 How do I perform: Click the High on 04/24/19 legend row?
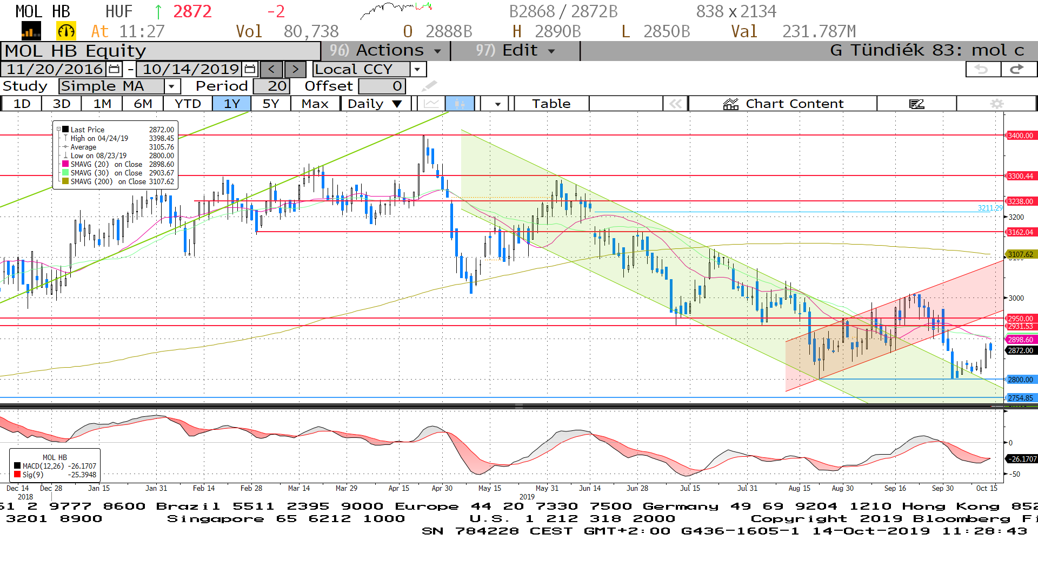118,138
